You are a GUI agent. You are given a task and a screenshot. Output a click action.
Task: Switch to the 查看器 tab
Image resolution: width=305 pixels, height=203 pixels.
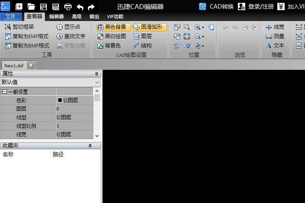coord(34,16)
